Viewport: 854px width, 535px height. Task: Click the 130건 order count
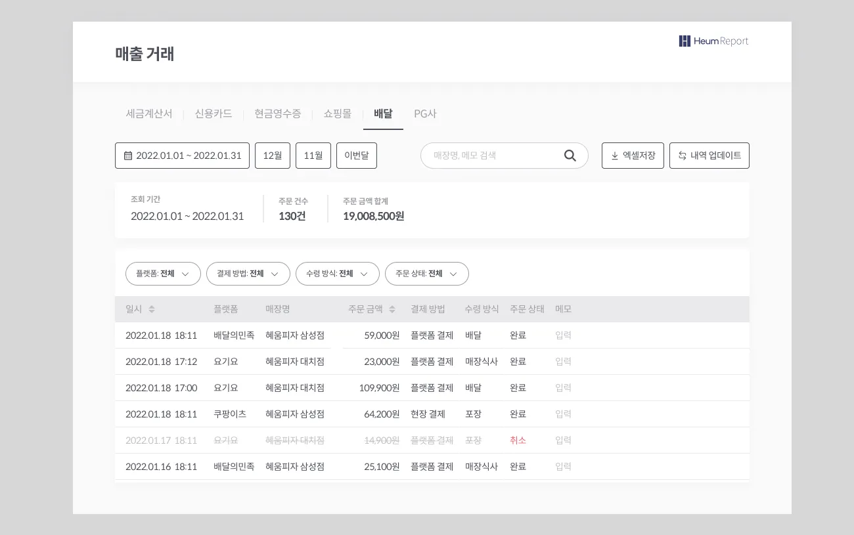pyautogui.click(x=292, y=216)
